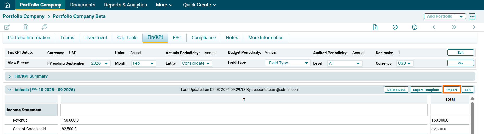The height and width of the screenshot is (134, 484).
Task: Open the Month dropdown showing Feb
Action: point(144,63)
